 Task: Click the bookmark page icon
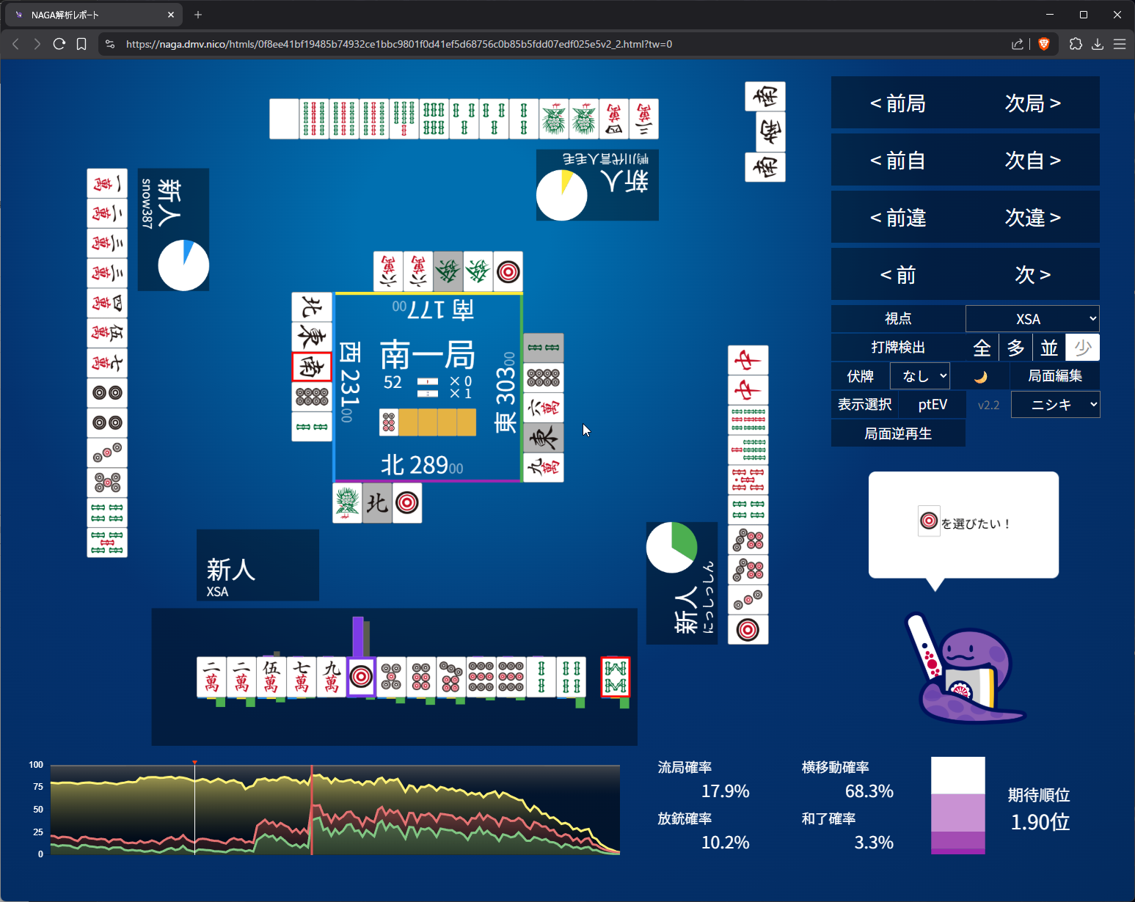[x=81, y=44]
